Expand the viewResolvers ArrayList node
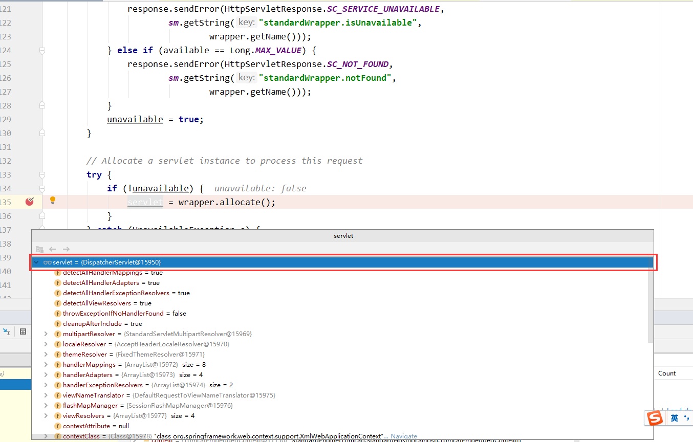Screen dimensions: 693x442 click(46, 416)
